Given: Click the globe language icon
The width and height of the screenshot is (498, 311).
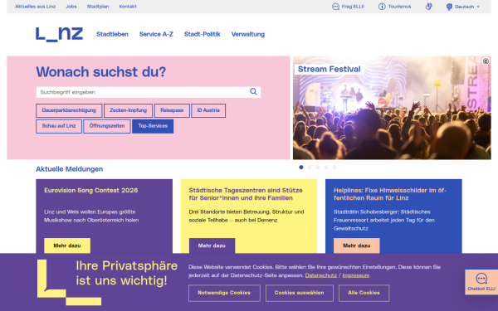Looking at the screenshot, I should coord(449,7).
